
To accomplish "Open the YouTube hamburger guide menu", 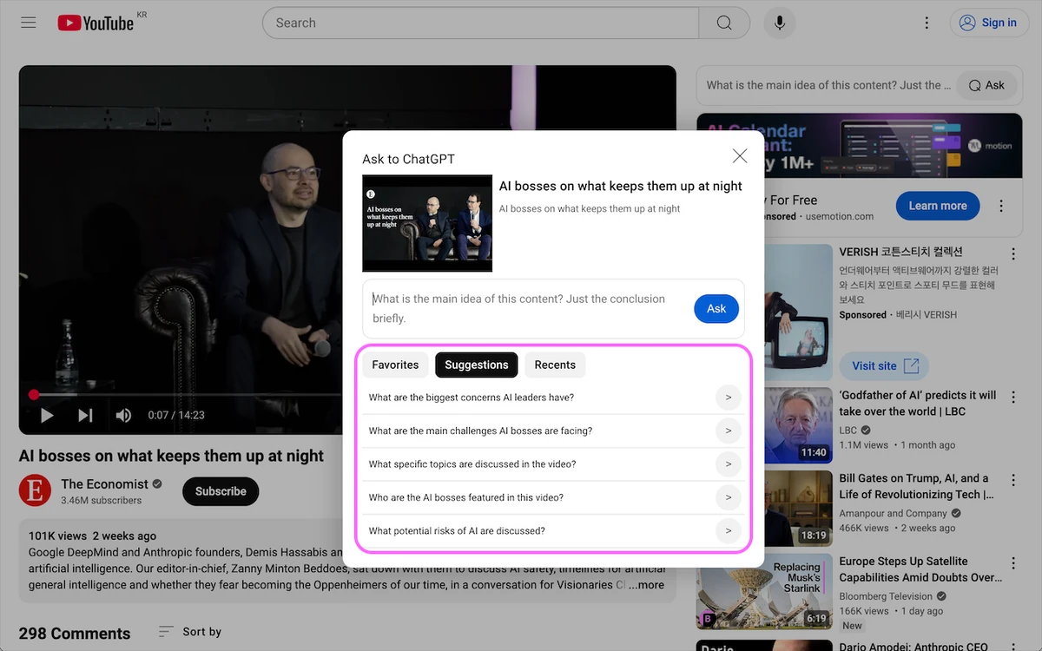I will tap(29, 23).
